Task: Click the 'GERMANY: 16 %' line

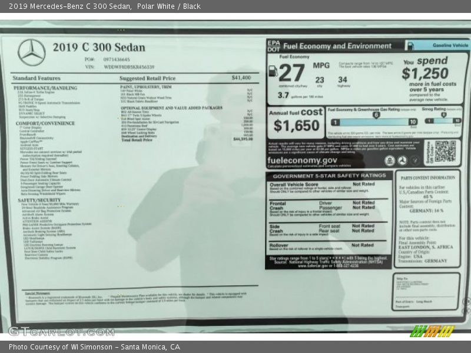Action: 426,211
